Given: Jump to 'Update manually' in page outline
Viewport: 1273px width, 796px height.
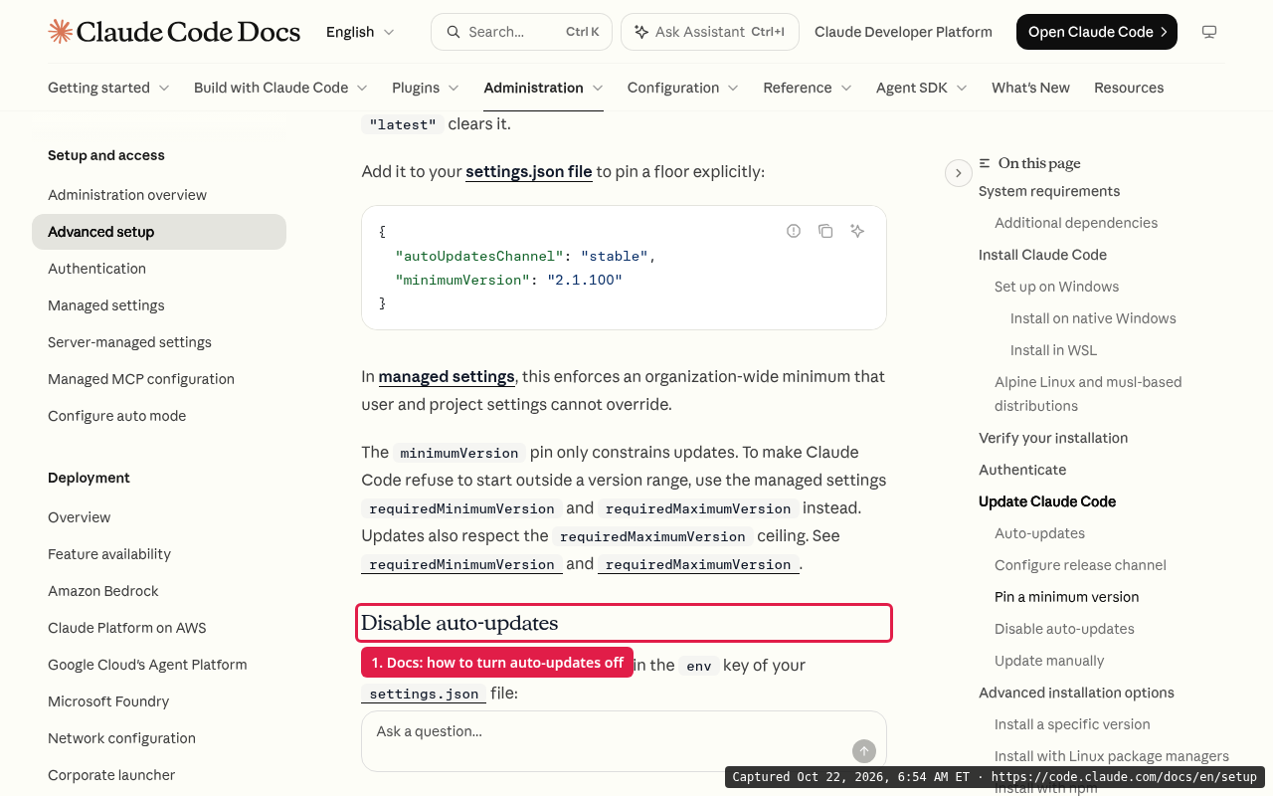Looking at the screenshot, I should pyautogui.click(x=1049, y=661).
